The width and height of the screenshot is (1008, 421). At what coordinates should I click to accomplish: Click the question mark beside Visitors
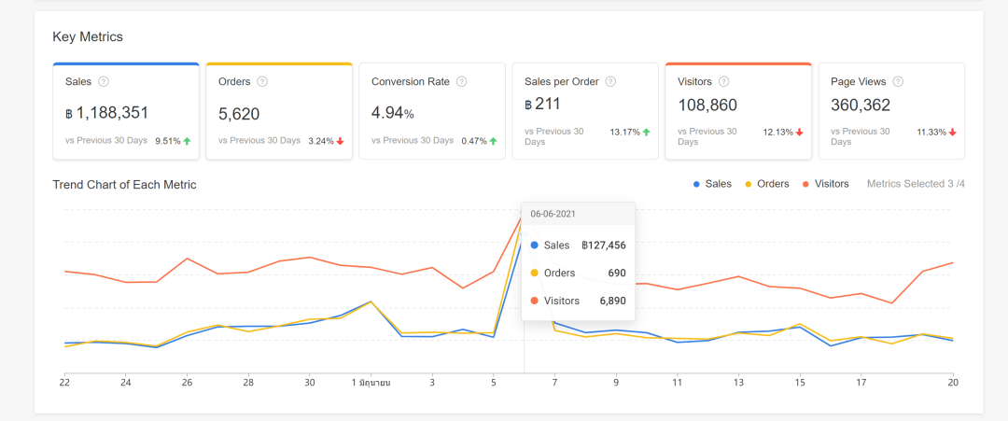pos(724,82)
